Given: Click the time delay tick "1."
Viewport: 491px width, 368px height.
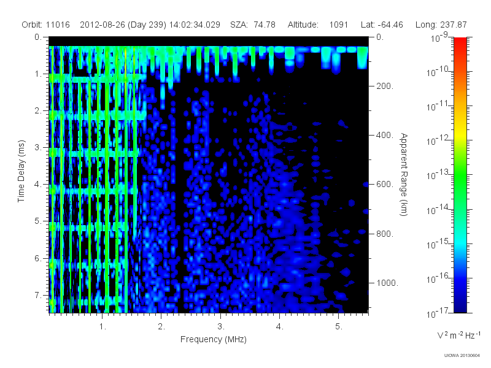Looking at the screenshot, I should 37,74.
